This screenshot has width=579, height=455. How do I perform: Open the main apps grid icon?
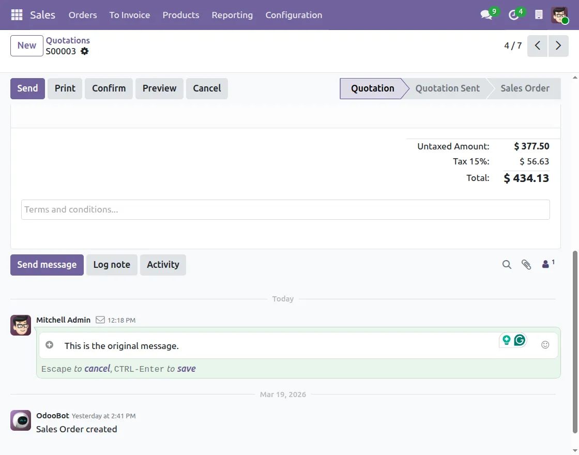click(17, 14)
